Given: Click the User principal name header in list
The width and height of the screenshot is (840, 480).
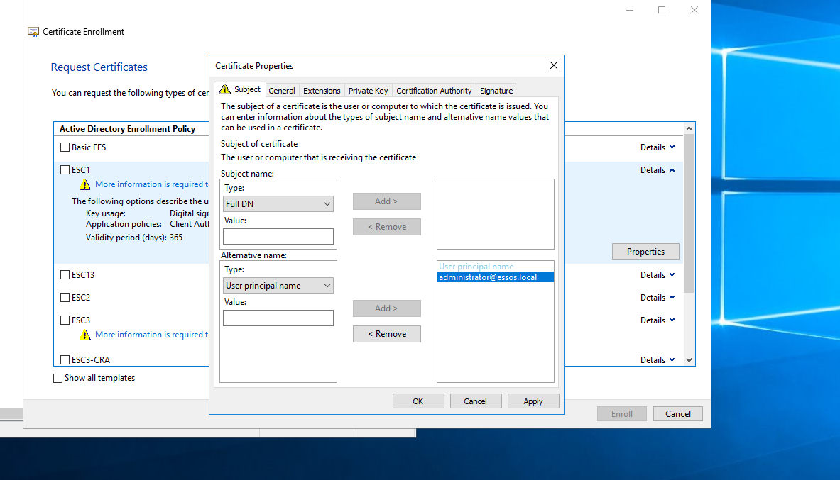Looking at the screenshot, I should [x=476, y=267].
